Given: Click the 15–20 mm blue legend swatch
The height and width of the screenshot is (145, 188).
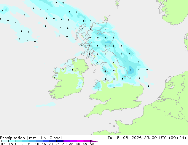Looking at the screenshot, I should click(x=46, y=141).
